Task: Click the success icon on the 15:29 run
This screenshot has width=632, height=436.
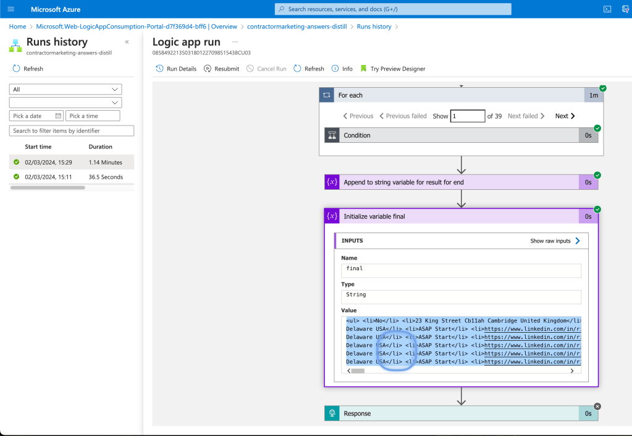Action: (16, 162)
